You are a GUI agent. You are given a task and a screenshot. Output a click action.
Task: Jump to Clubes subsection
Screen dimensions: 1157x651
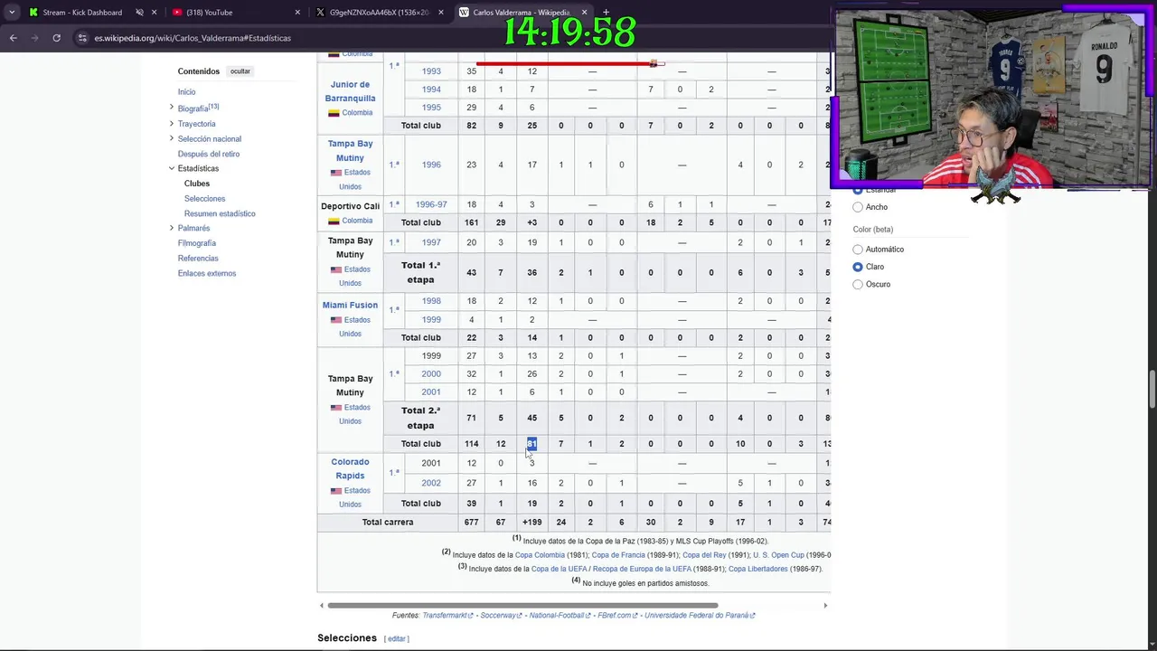tap(197, 184)
